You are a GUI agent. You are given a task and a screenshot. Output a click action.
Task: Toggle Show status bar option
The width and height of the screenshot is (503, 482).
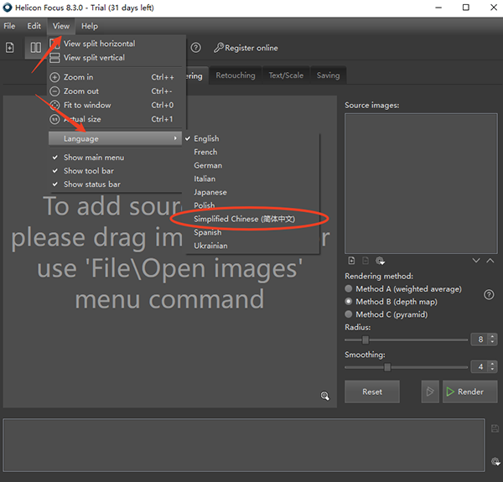point(91,184)
